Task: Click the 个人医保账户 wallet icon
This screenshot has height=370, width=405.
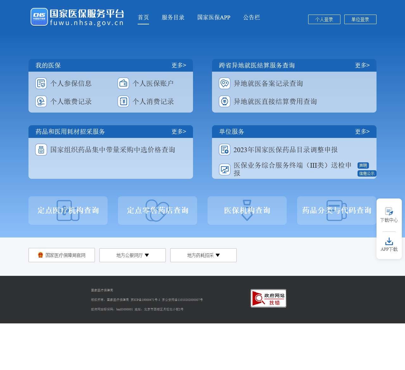Action: pos(123,83)
